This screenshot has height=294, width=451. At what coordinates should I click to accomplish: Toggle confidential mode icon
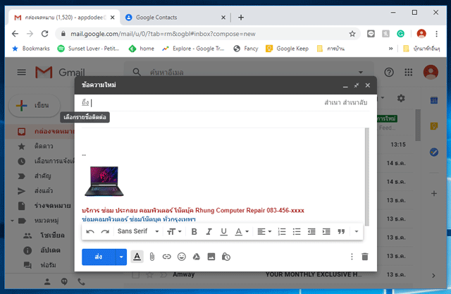coord(226,257)
